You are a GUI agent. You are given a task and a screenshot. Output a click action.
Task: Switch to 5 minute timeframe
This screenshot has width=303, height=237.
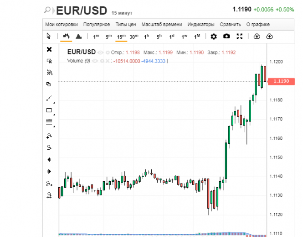click(x=108, y=37)
